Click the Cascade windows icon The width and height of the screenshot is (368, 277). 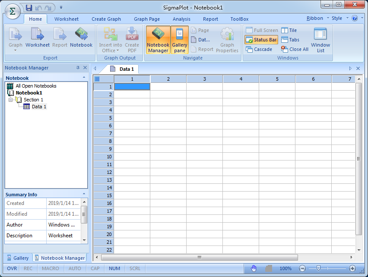pos(249,50)
